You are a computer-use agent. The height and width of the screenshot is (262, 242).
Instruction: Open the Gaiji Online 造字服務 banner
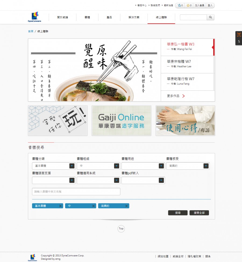121,120
